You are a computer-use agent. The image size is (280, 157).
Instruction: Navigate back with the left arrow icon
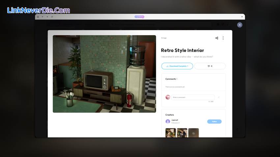point(42,17)
